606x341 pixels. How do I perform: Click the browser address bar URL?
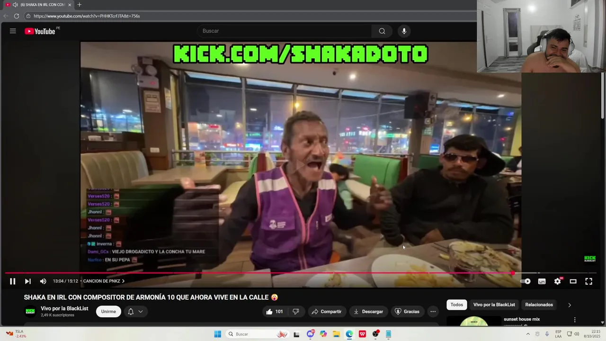87,16
